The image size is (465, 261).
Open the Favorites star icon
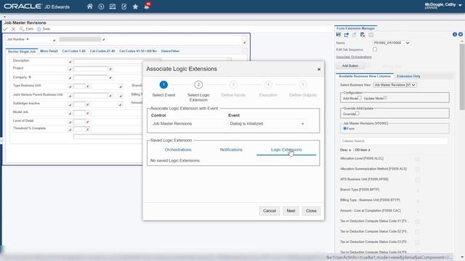pyautogui.click(x=135, y=7)
